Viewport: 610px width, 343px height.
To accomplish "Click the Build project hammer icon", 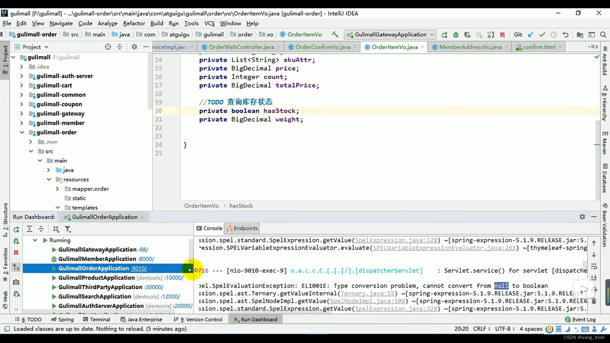I will 335,35.
